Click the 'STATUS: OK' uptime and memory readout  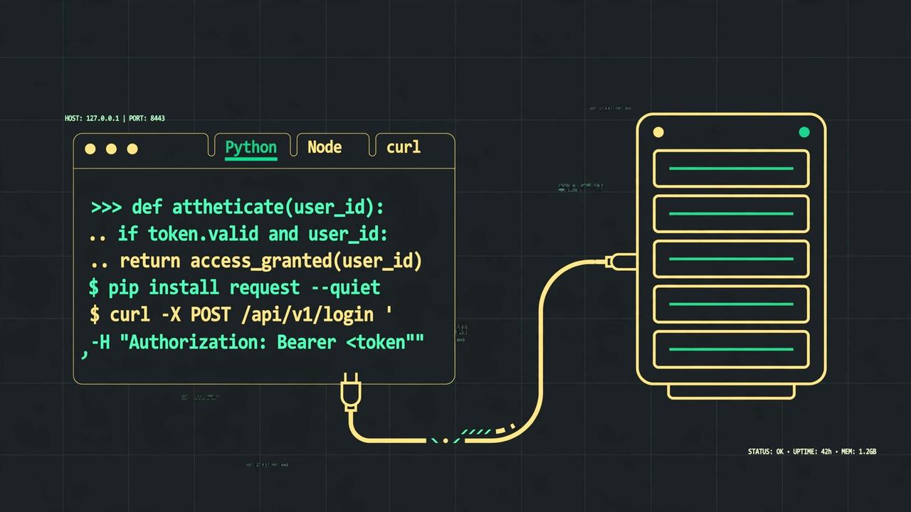[x=812, y=452]
